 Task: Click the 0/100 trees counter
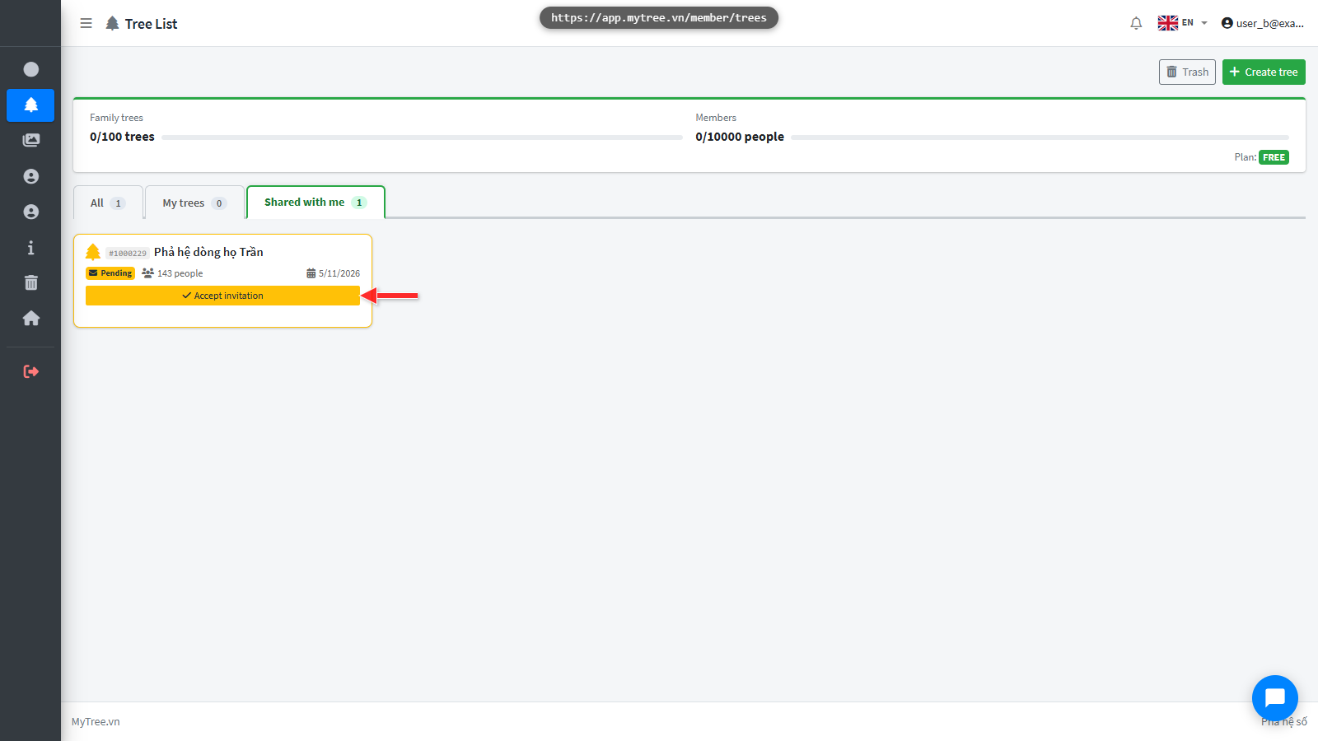[122, 137]
